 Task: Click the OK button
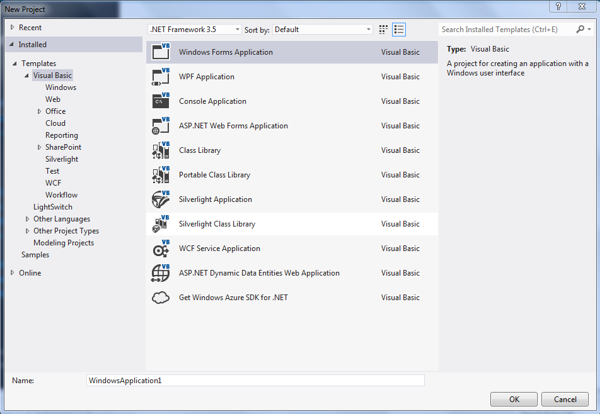(x=514, y=399)
